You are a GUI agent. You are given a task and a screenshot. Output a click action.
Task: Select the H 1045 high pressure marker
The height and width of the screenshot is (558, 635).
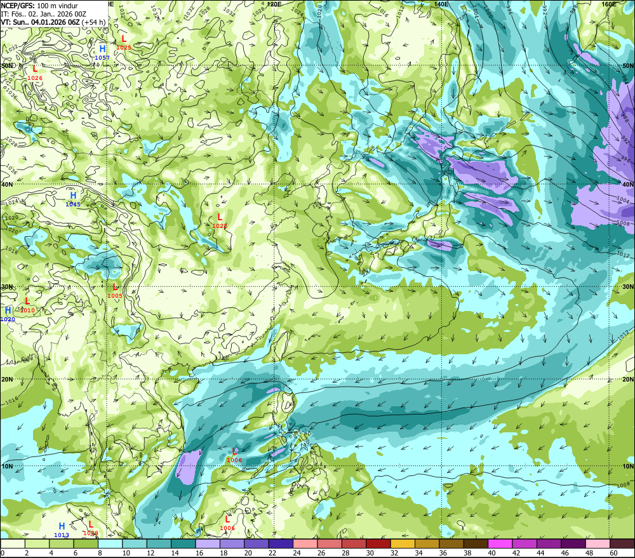[73, 199]
